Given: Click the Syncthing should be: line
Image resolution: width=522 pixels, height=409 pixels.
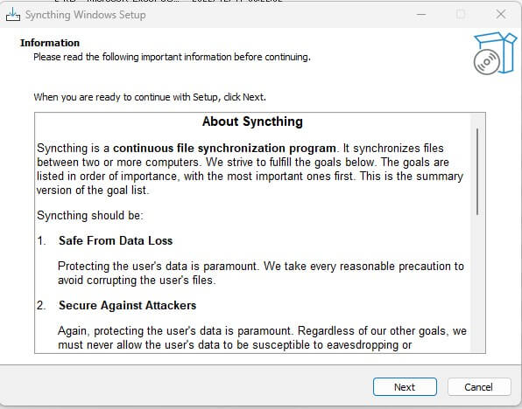Looking at the screenshot, I should pyautogui.click(x=90, y=216).
